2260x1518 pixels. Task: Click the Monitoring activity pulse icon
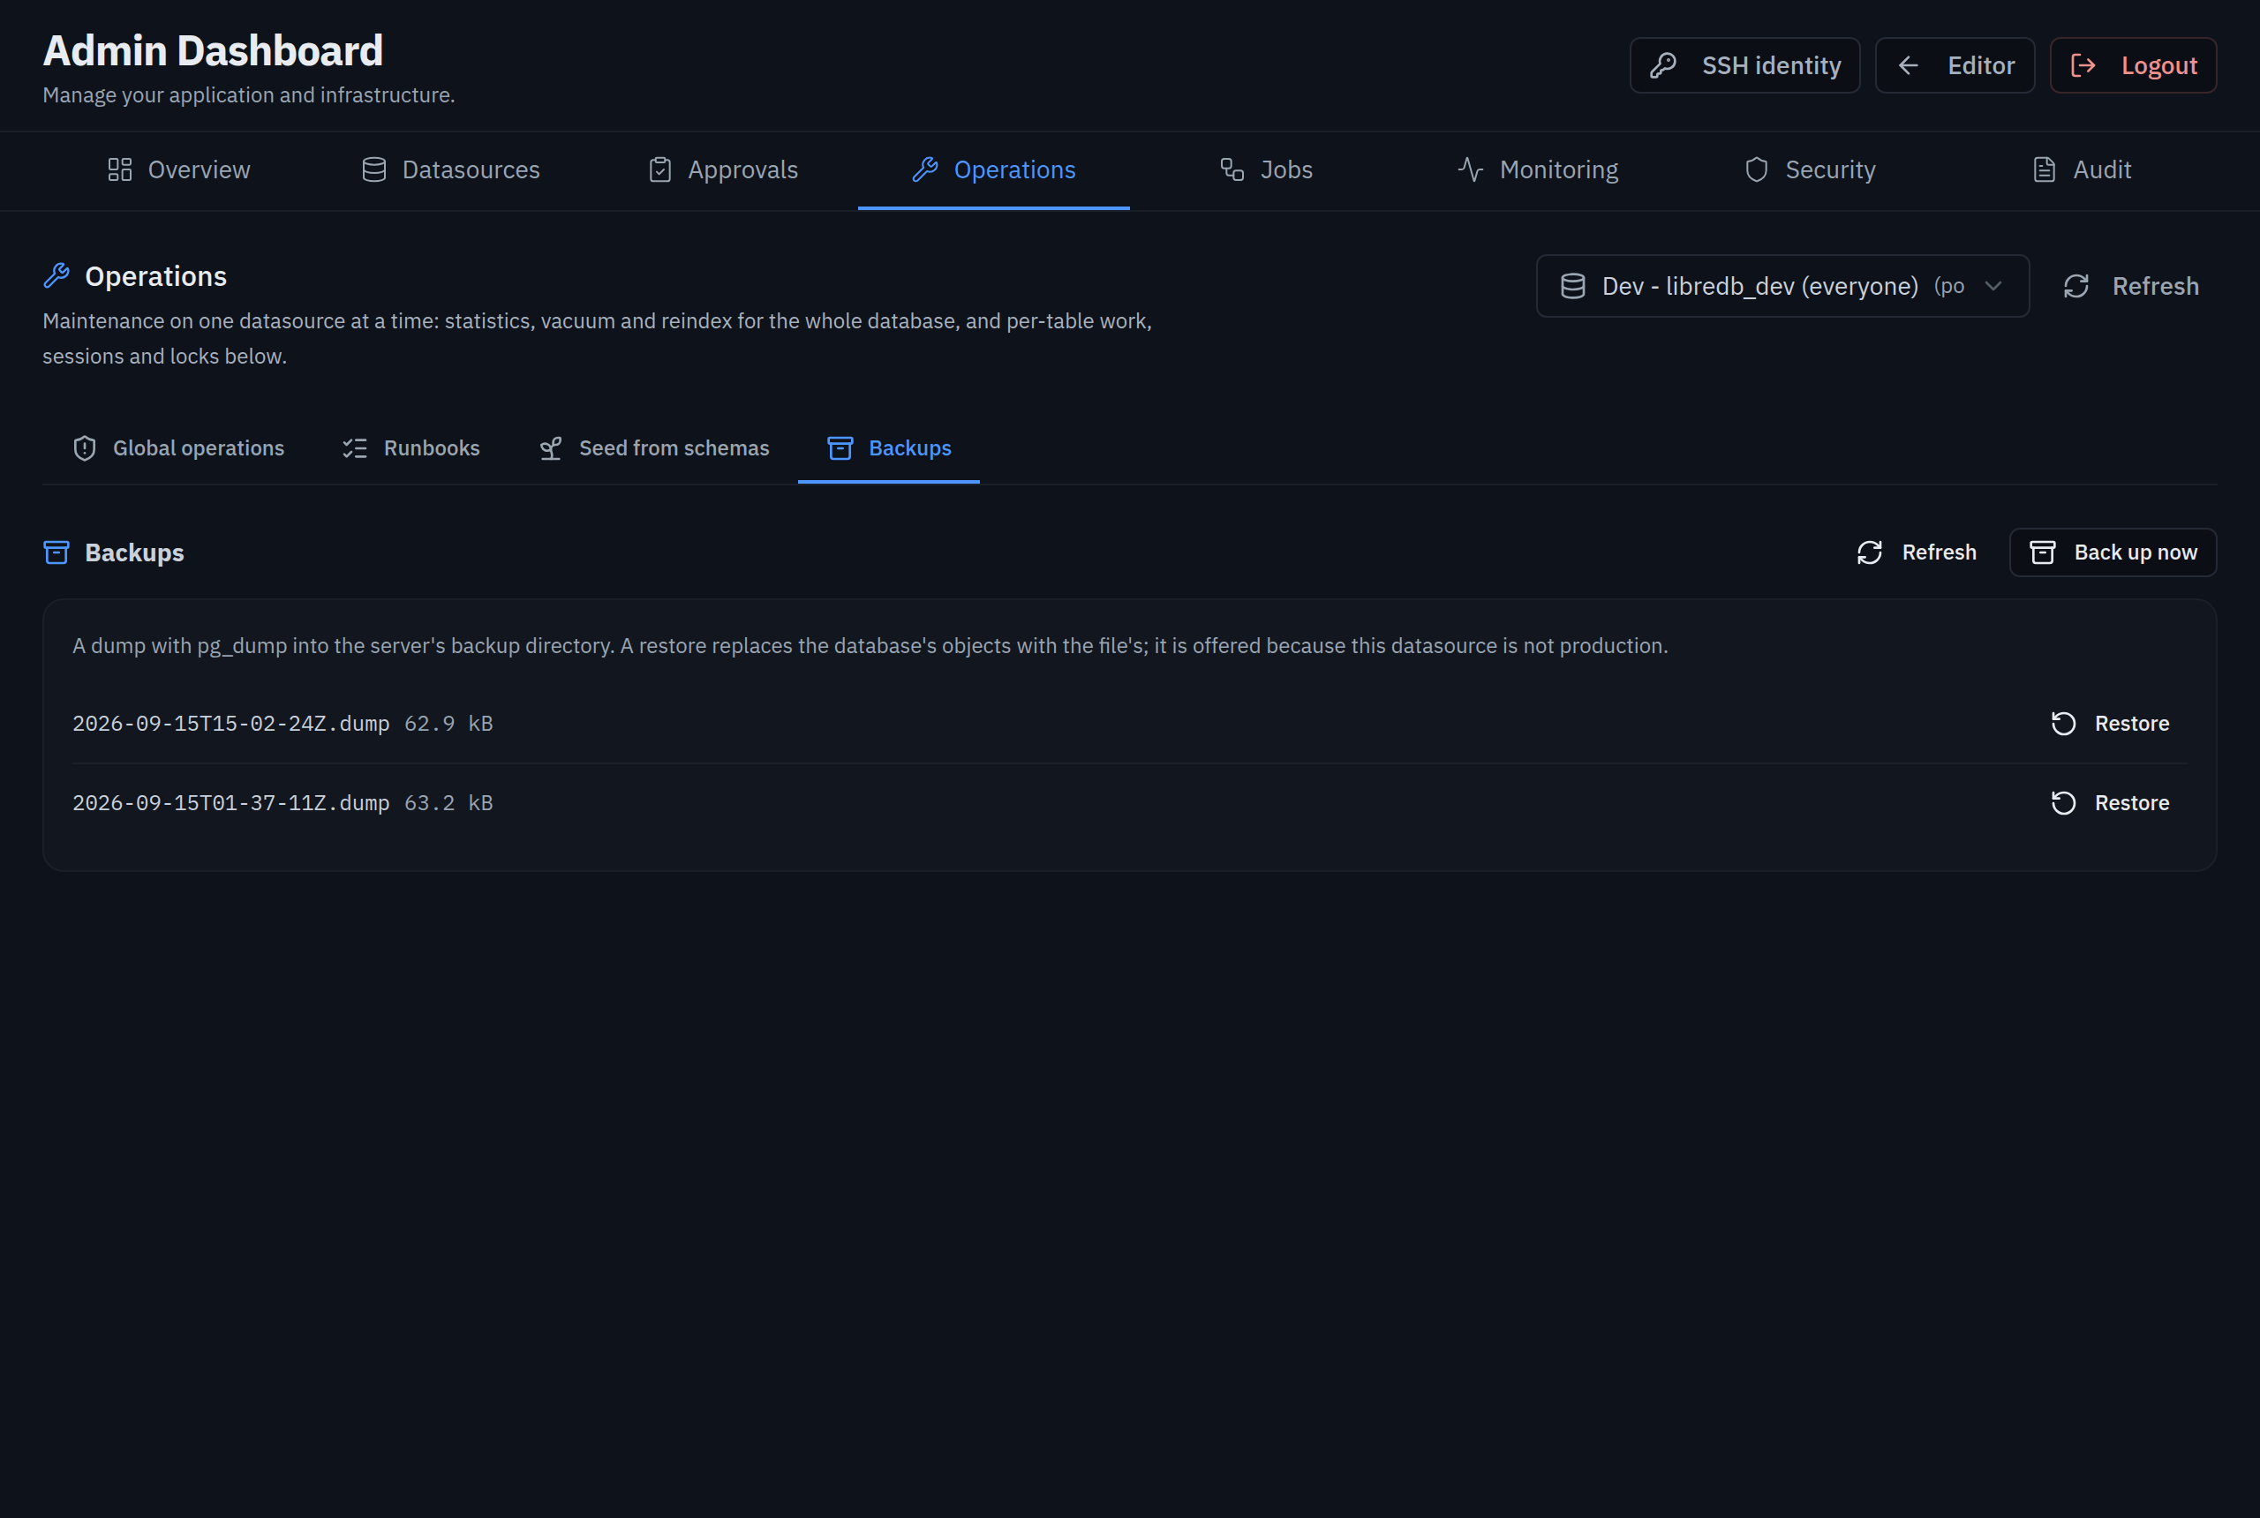[x=1470, y=170]
